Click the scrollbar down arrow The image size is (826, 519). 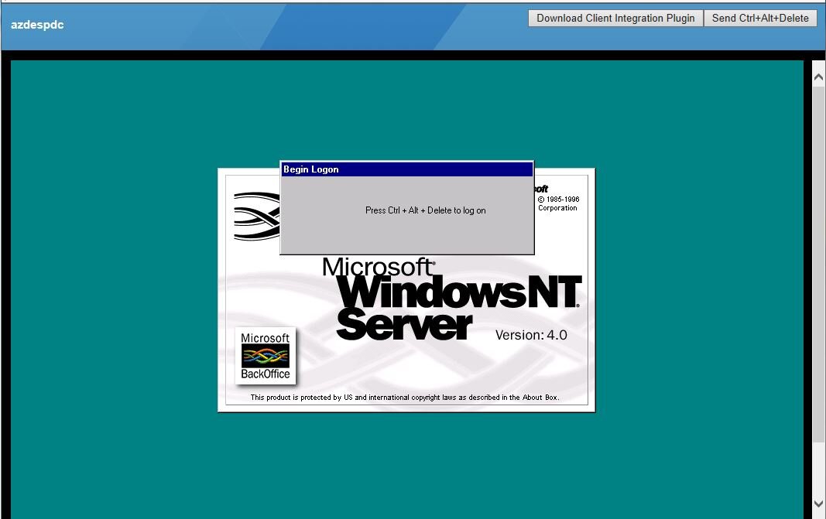817,504
